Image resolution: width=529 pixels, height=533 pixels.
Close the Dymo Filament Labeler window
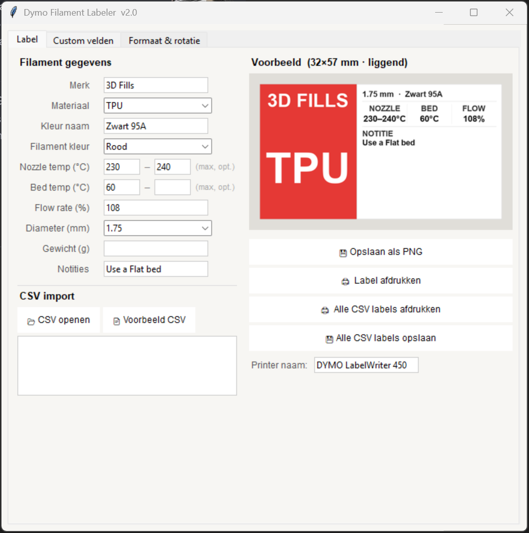[509, 13]
